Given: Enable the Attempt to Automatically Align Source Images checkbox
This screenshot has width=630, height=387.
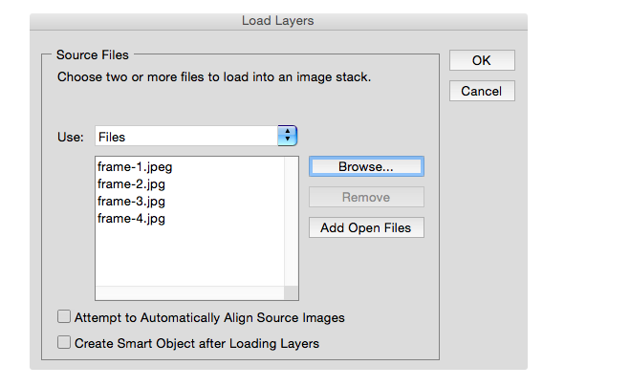Looking at the screenshot, I should (64, 316).
